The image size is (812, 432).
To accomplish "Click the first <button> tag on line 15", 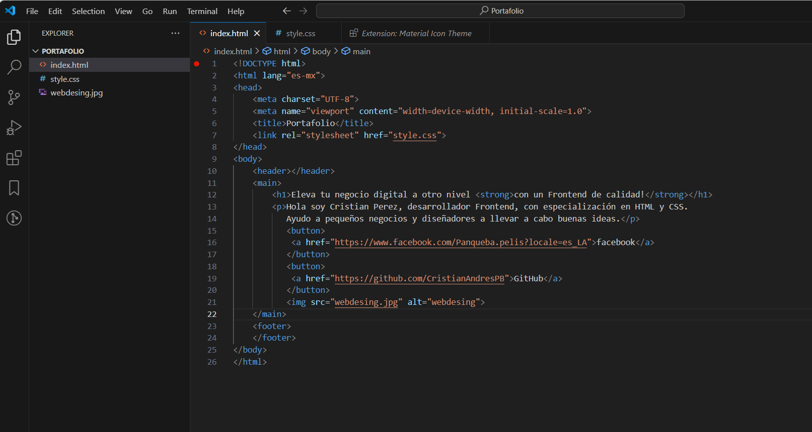I will coord(306,231).
